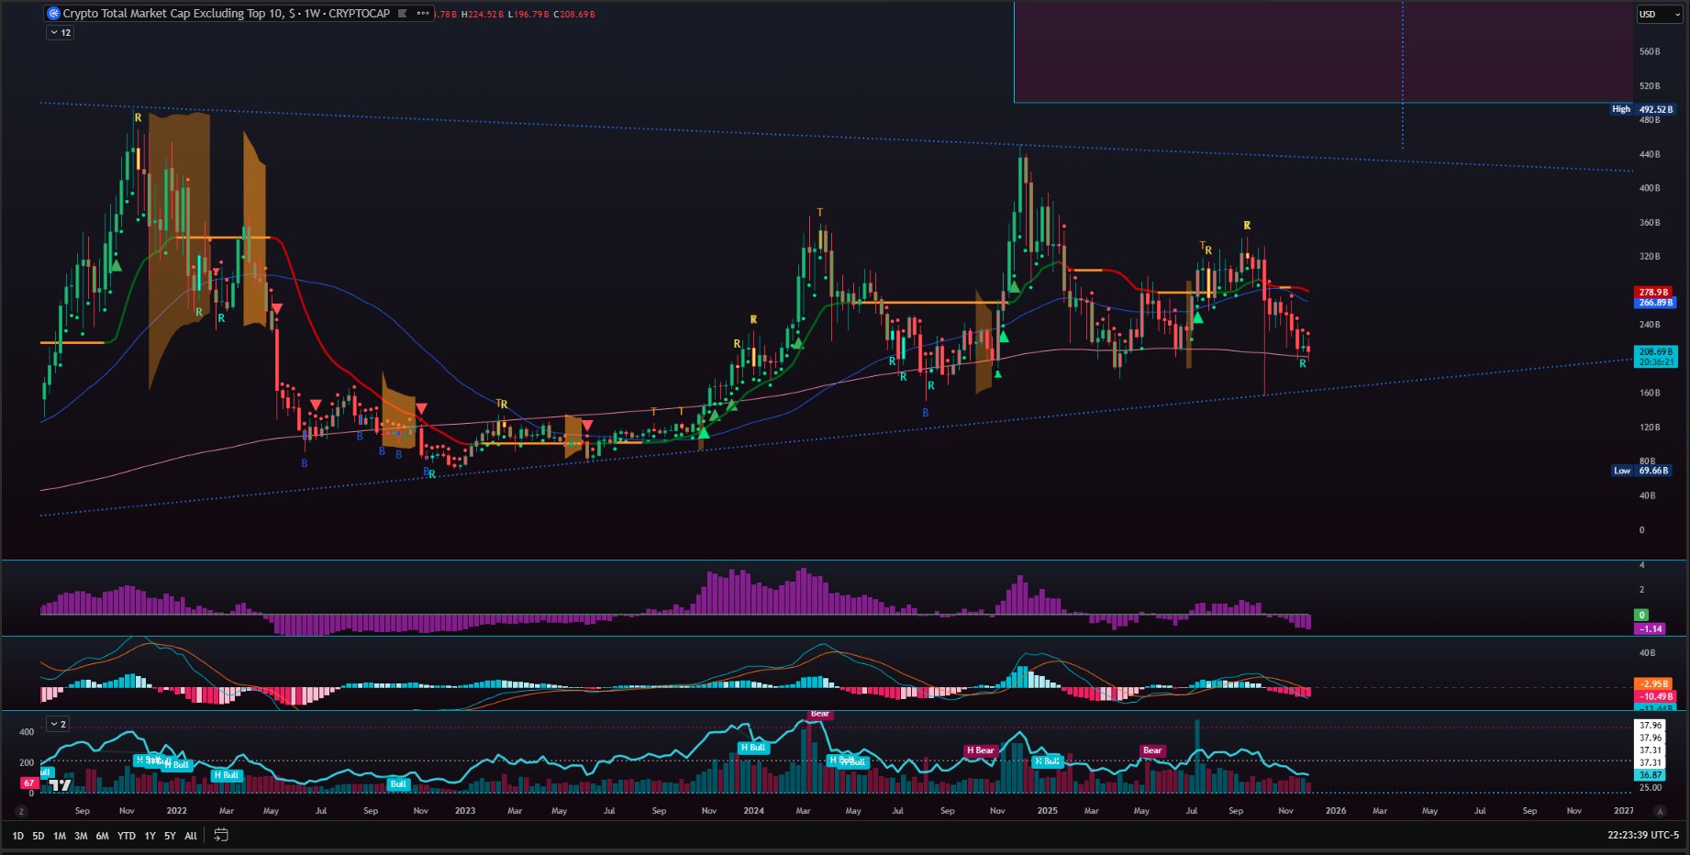Viewport: 1690px width, 855px height.
Task: Select the 6M time range
Action: click(x=102, y=836)
